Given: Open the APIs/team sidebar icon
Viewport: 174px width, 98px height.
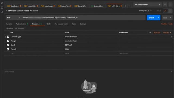Looking at the screenshot, I should coord(2,12).
